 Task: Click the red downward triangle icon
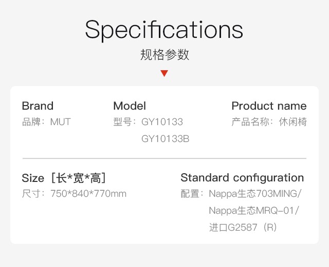[x=164, y=73]
